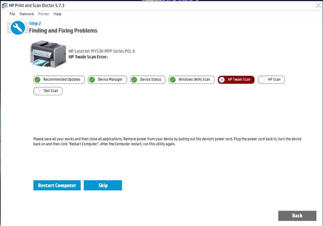
Task: Select the pending HP Scan check
Action: tap(271, 80)
